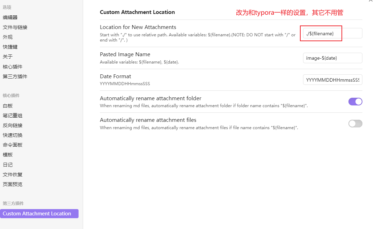
Task: Open the 编辑器 settings tab
Action: point(10,17)
